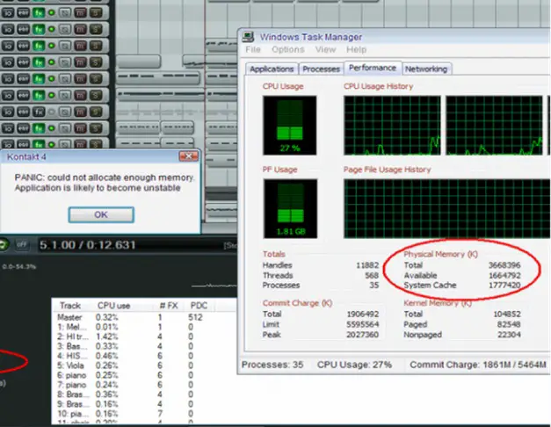
Task: Select the '1: Mel...' track row
Action: point(144,327)
